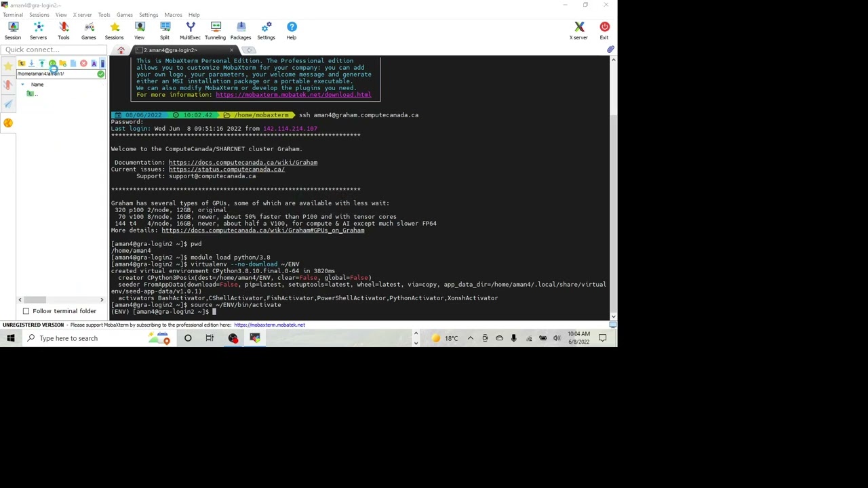Open the Terminal menu
This screenshot has width=868, height=488.
pos(12,15)
